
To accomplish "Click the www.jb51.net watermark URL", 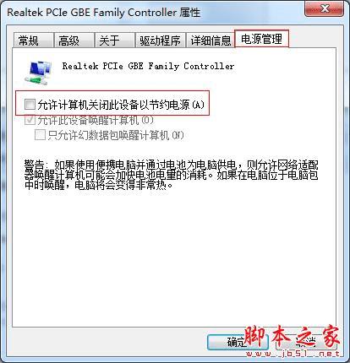I will [x=293, y=354].
